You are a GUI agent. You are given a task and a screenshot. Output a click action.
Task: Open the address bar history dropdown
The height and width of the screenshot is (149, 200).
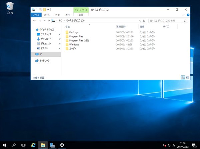[x=140, y=21]
